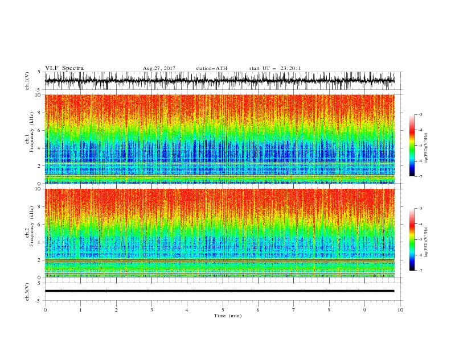Click time axis tick label "6"
451x348 pixels.
pyautogui.click(x=258, y=310)
